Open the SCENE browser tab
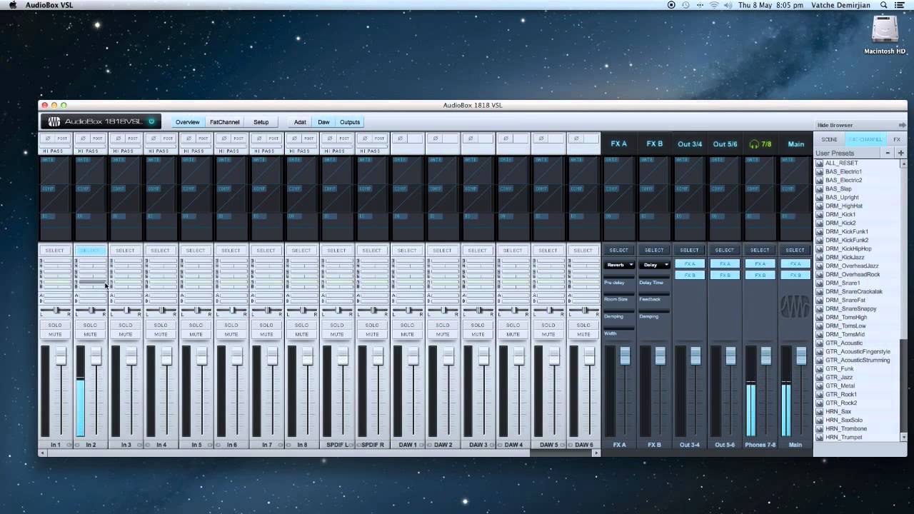 829,140
